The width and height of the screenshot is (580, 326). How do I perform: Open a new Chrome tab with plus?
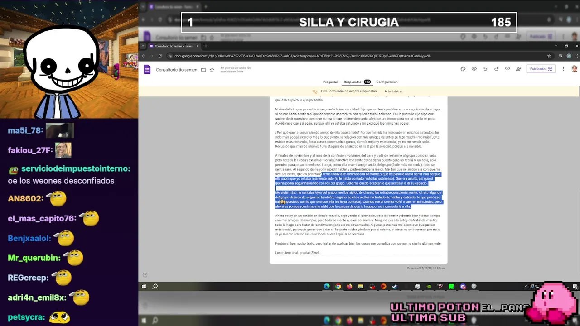click(206, 46)
